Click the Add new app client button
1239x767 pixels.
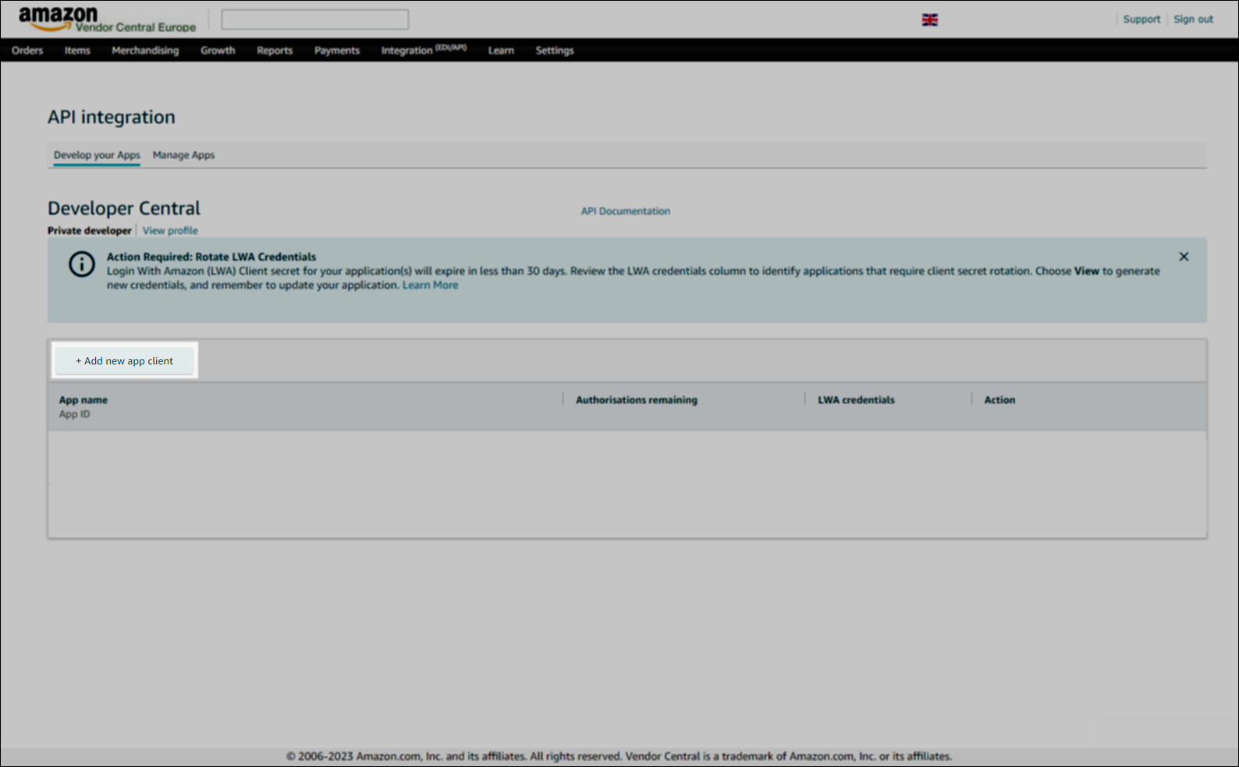125,361
